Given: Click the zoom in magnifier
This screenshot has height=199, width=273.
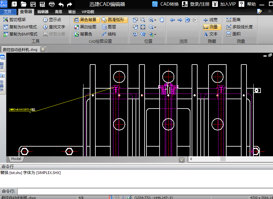Looking at the screenshot, I should coord(151,20).
